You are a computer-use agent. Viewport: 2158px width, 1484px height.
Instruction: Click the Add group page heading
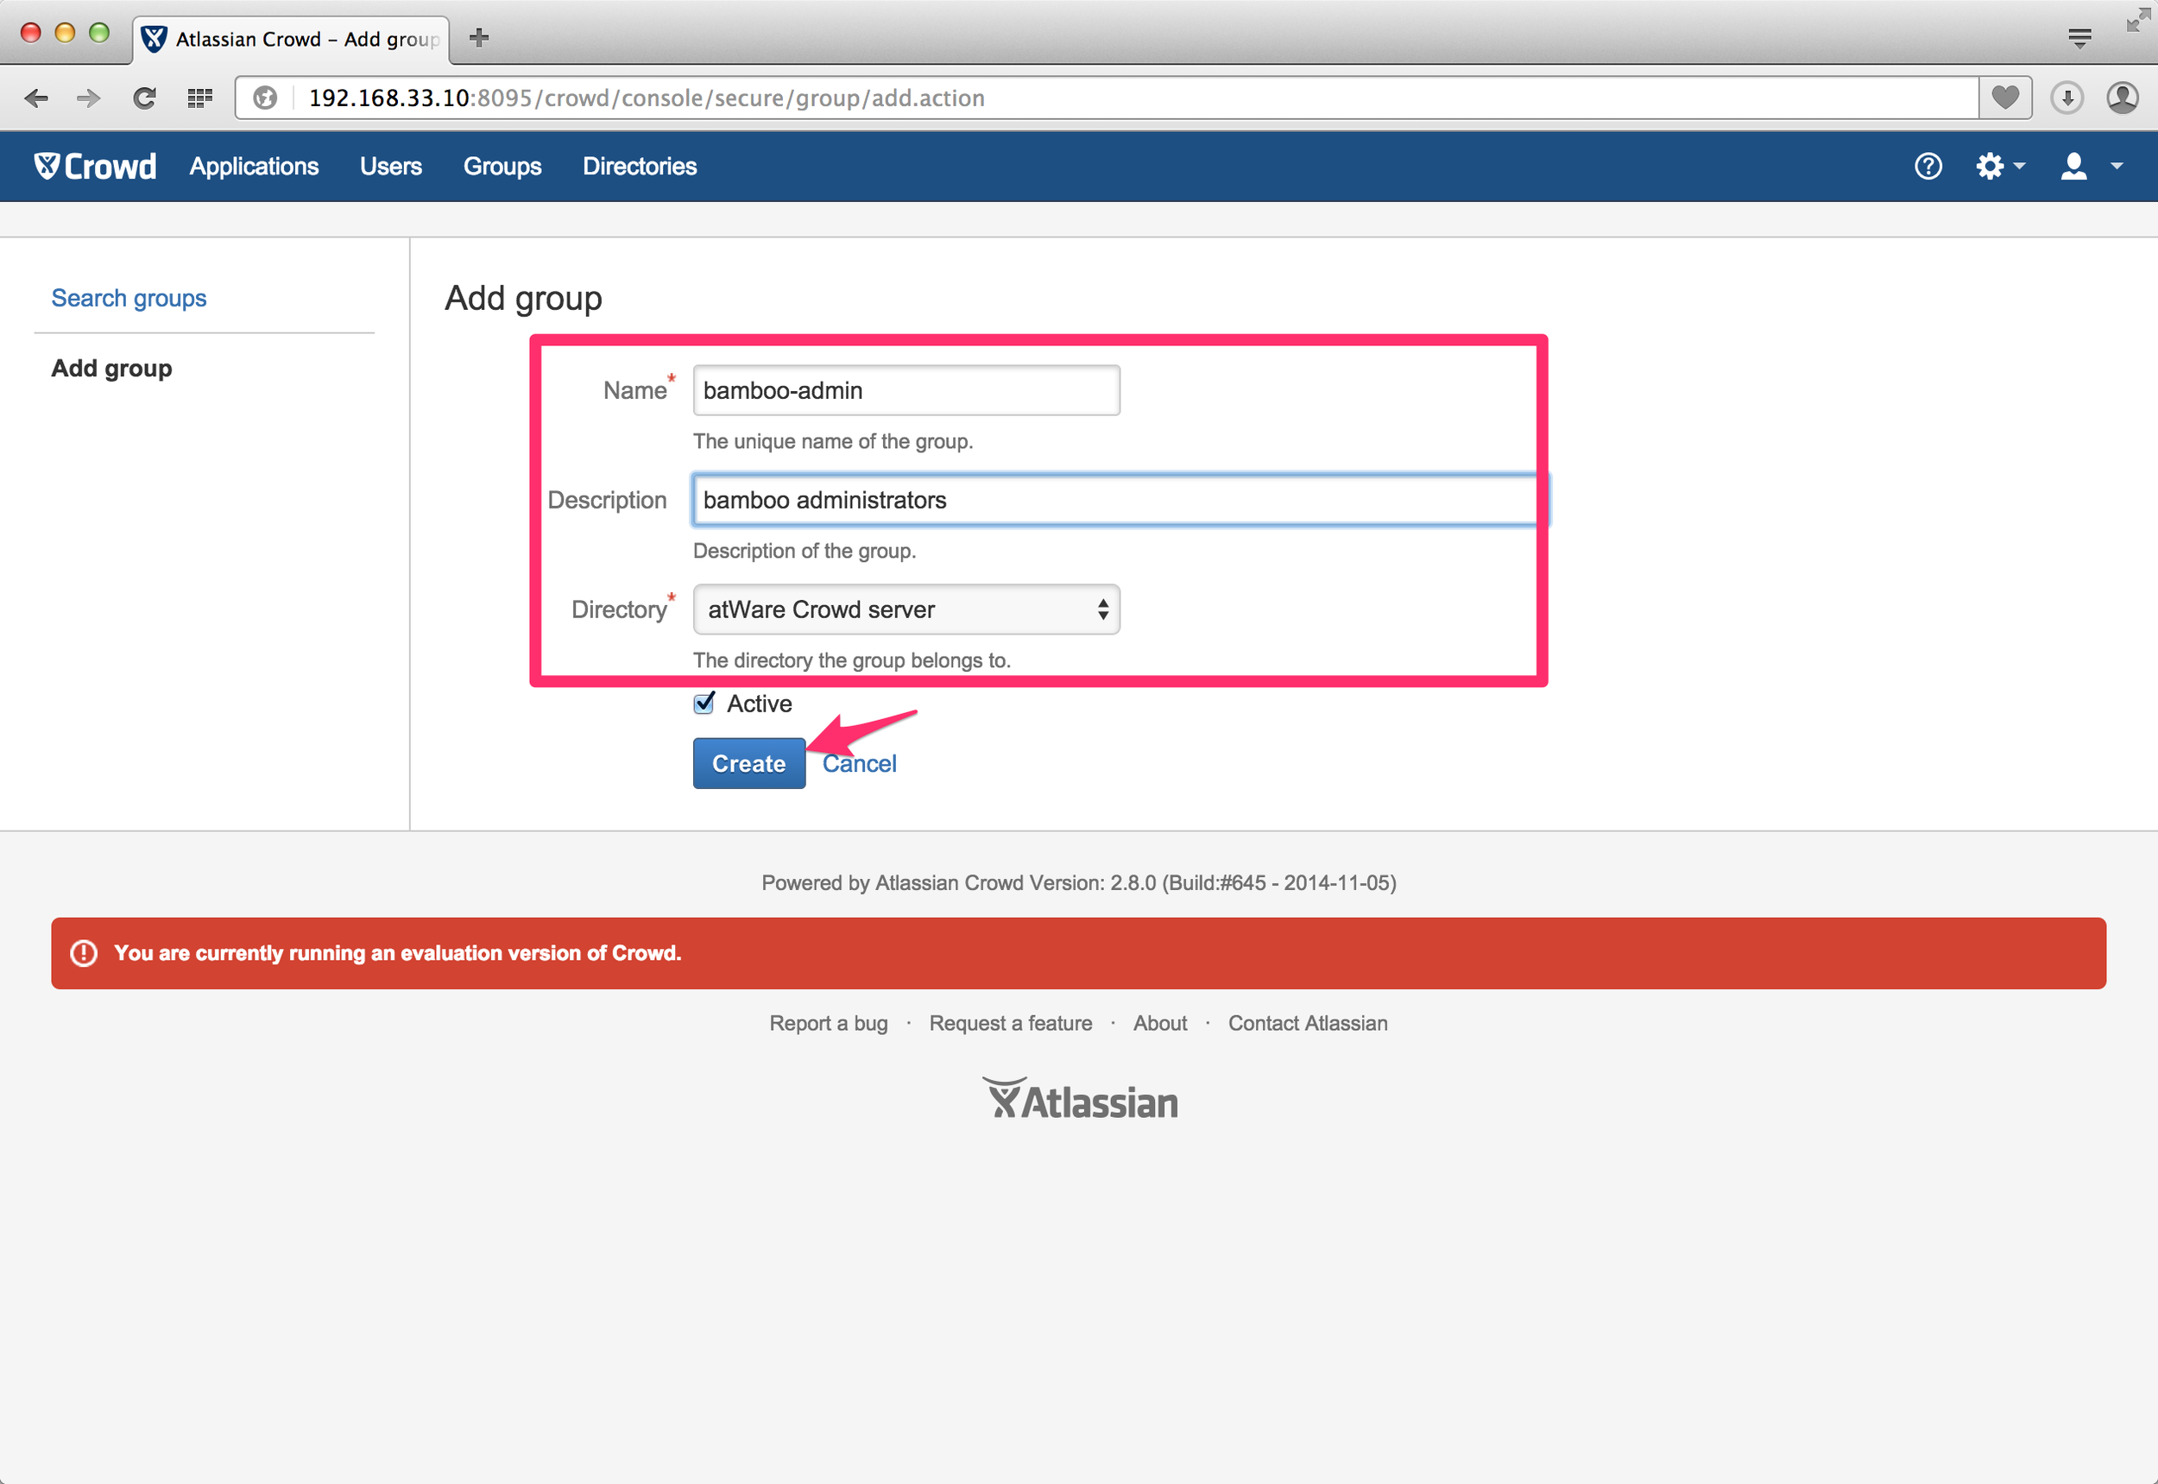click(x=523, y=299)
